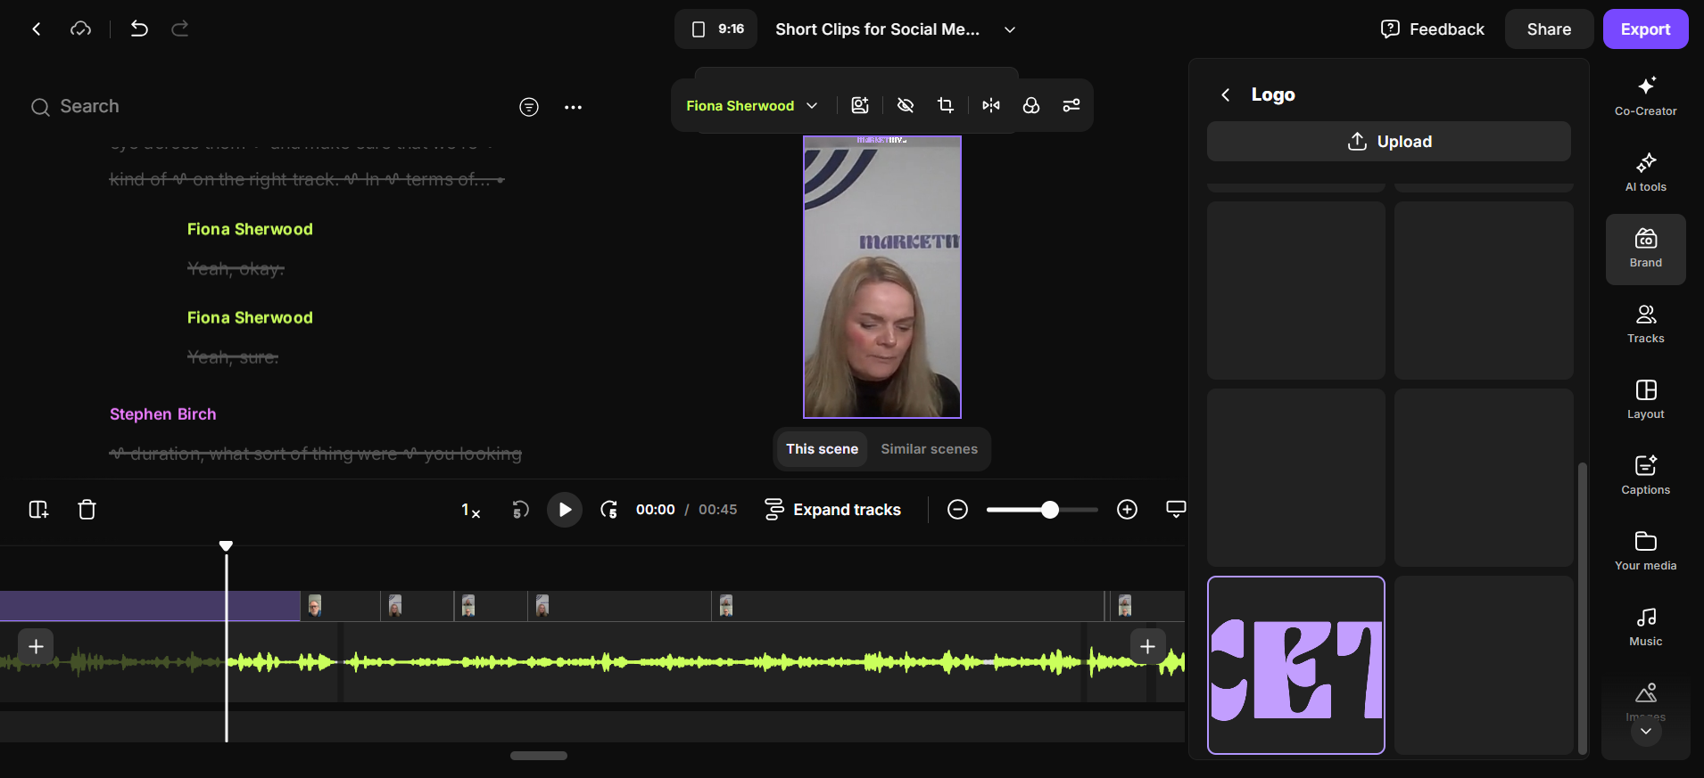Screen dimensions: 1704x778
Task: Toggle speaker visibility eye-off icon
Action: 906,105
